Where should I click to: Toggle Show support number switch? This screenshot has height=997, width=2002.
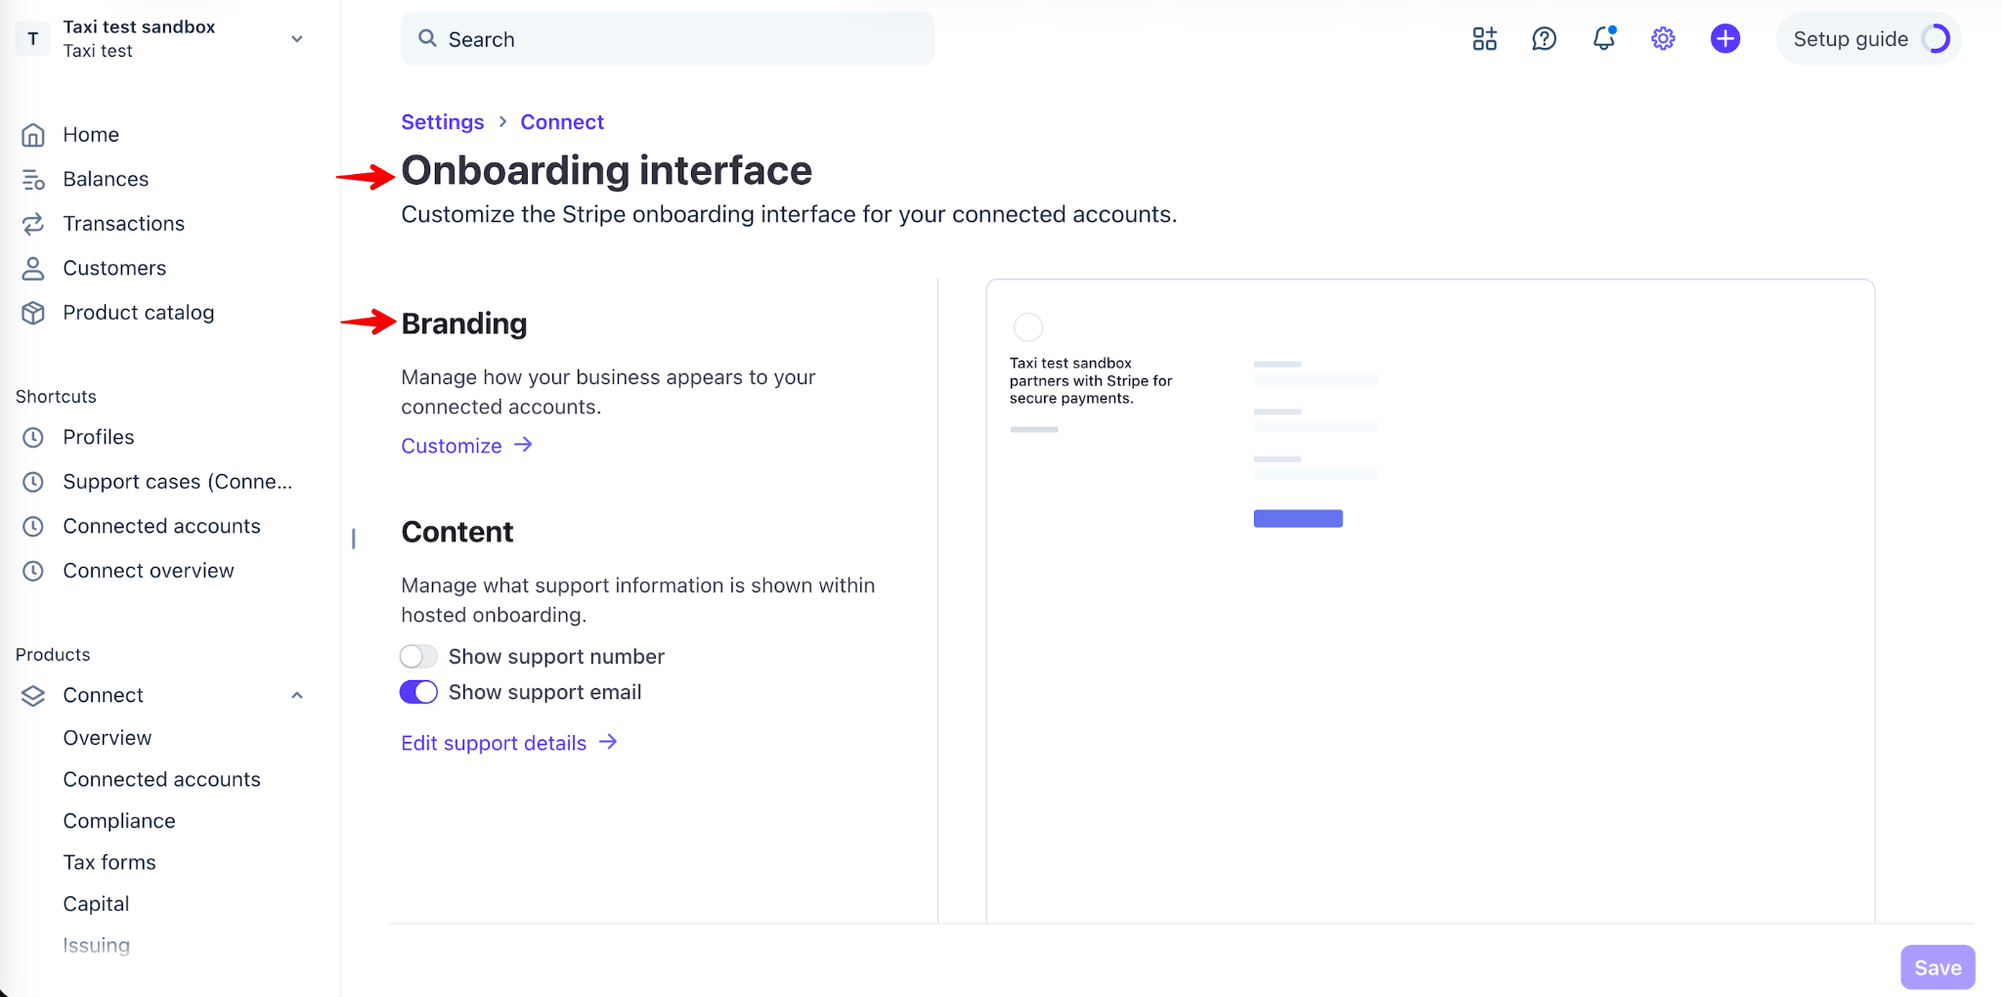tap(418, 657)
